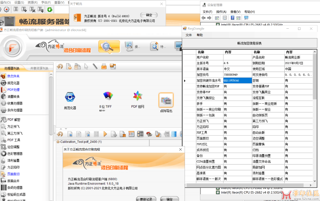Collapse the Calibration_Test.pdf_2400 job node

58,142
